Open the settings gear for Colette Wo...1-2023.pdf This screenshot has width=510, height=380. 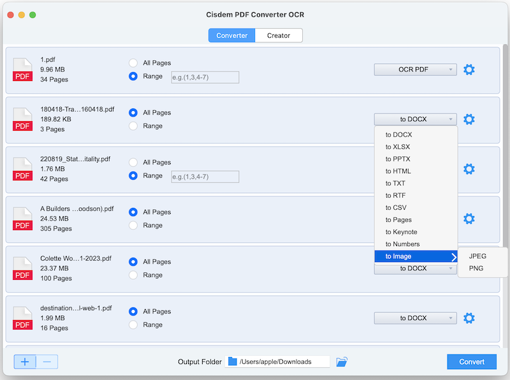click(x=469, y=268)
